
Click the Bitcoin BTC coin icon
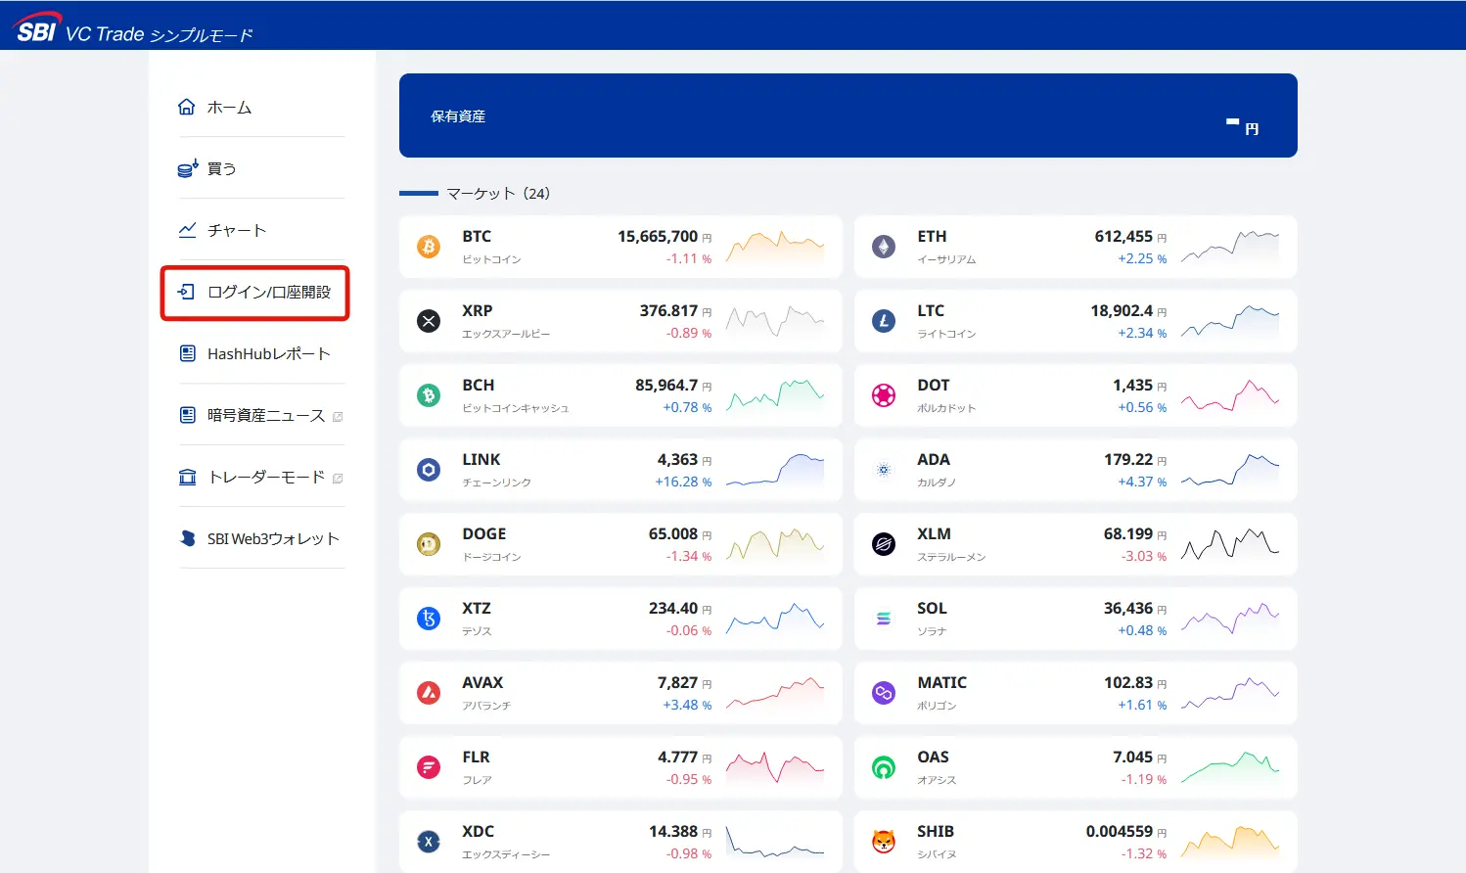(x=429, y=247)
